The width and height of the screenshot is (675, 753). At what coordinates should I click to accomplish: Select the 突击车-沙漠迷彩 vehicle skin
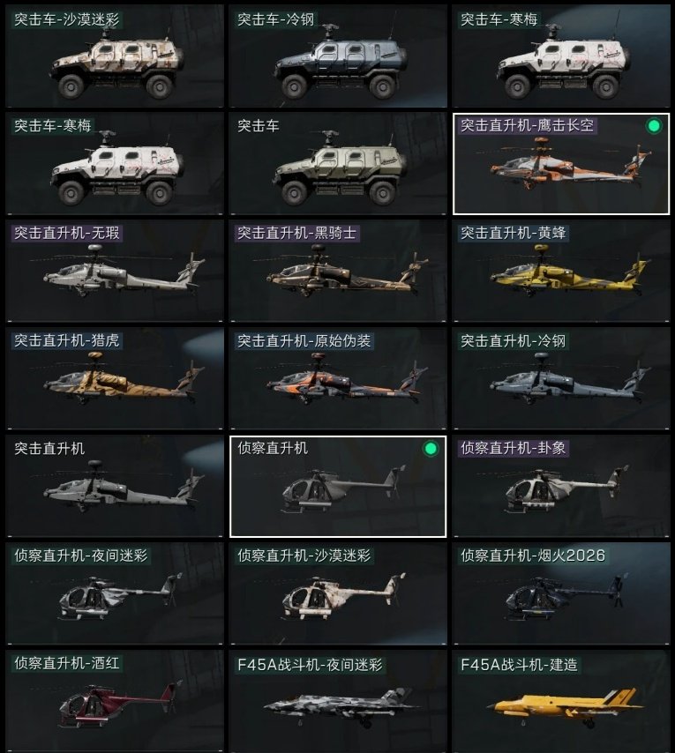(115, 56)
